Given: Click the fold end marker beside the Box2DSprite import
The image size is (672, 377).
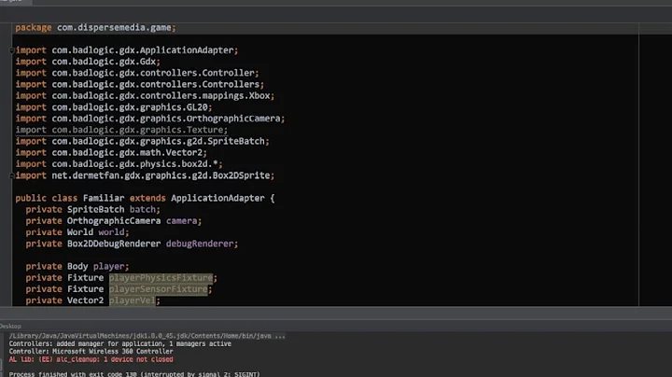Looking at the screenshot, I should tap(12, 175).
